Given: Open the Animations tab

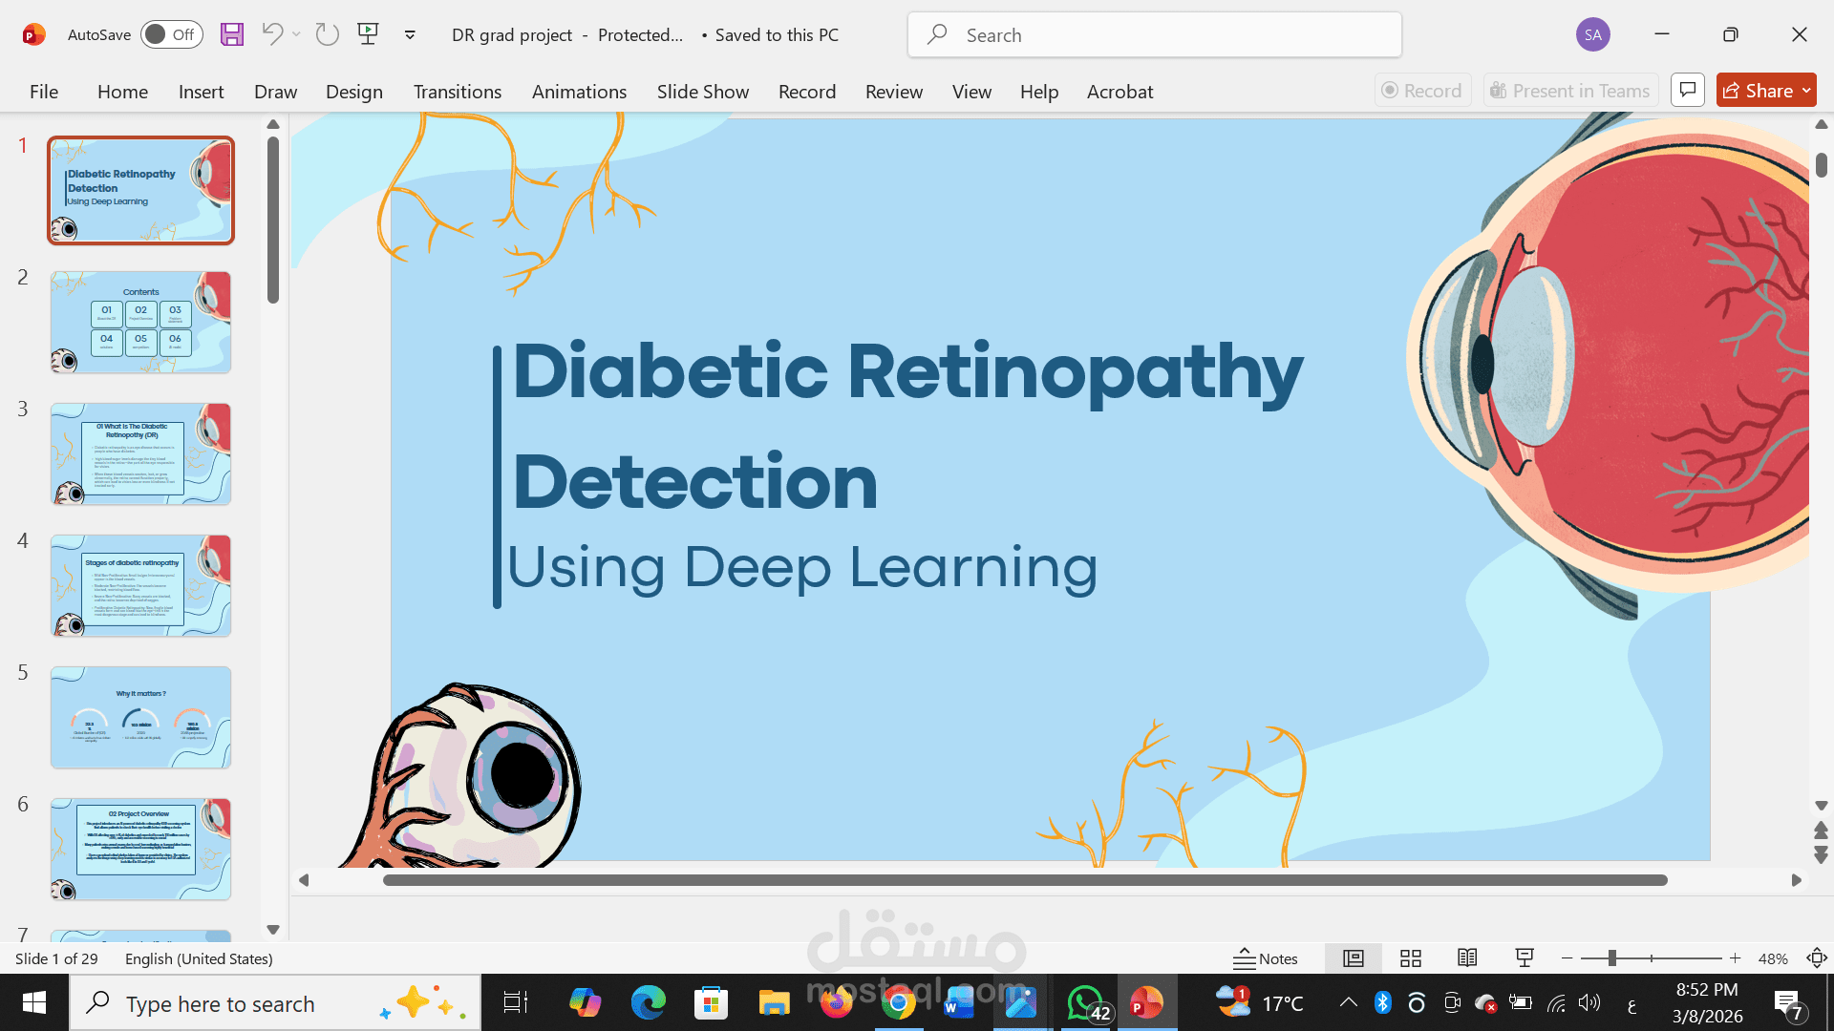Looking at the screenshot, I should pos(579,92).
